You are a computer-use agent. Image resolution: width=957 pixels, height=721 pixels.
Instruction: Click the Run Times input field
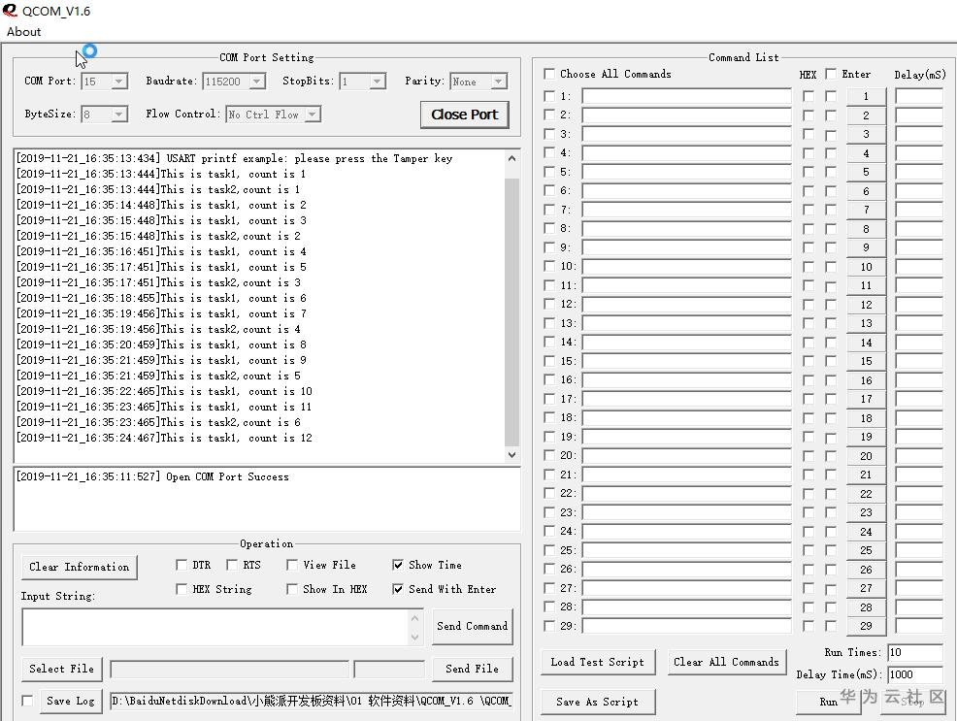pyautogui.click(x=915, y=652)
